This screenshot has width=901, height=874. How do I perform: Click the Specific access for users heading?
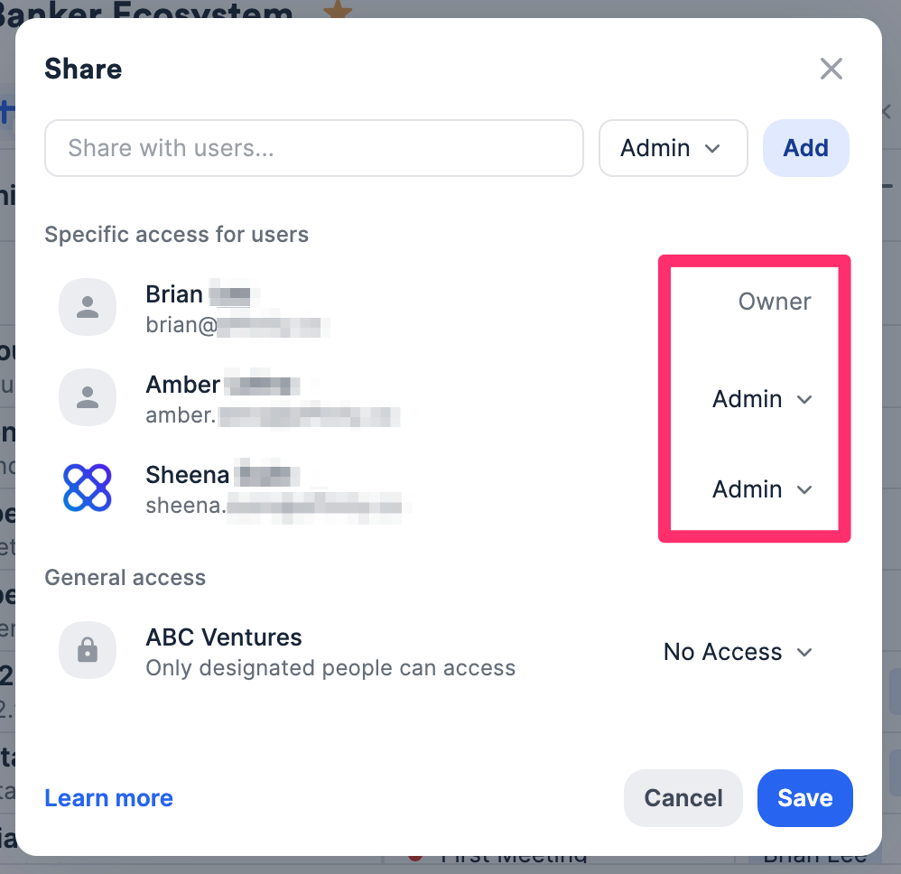176,234
